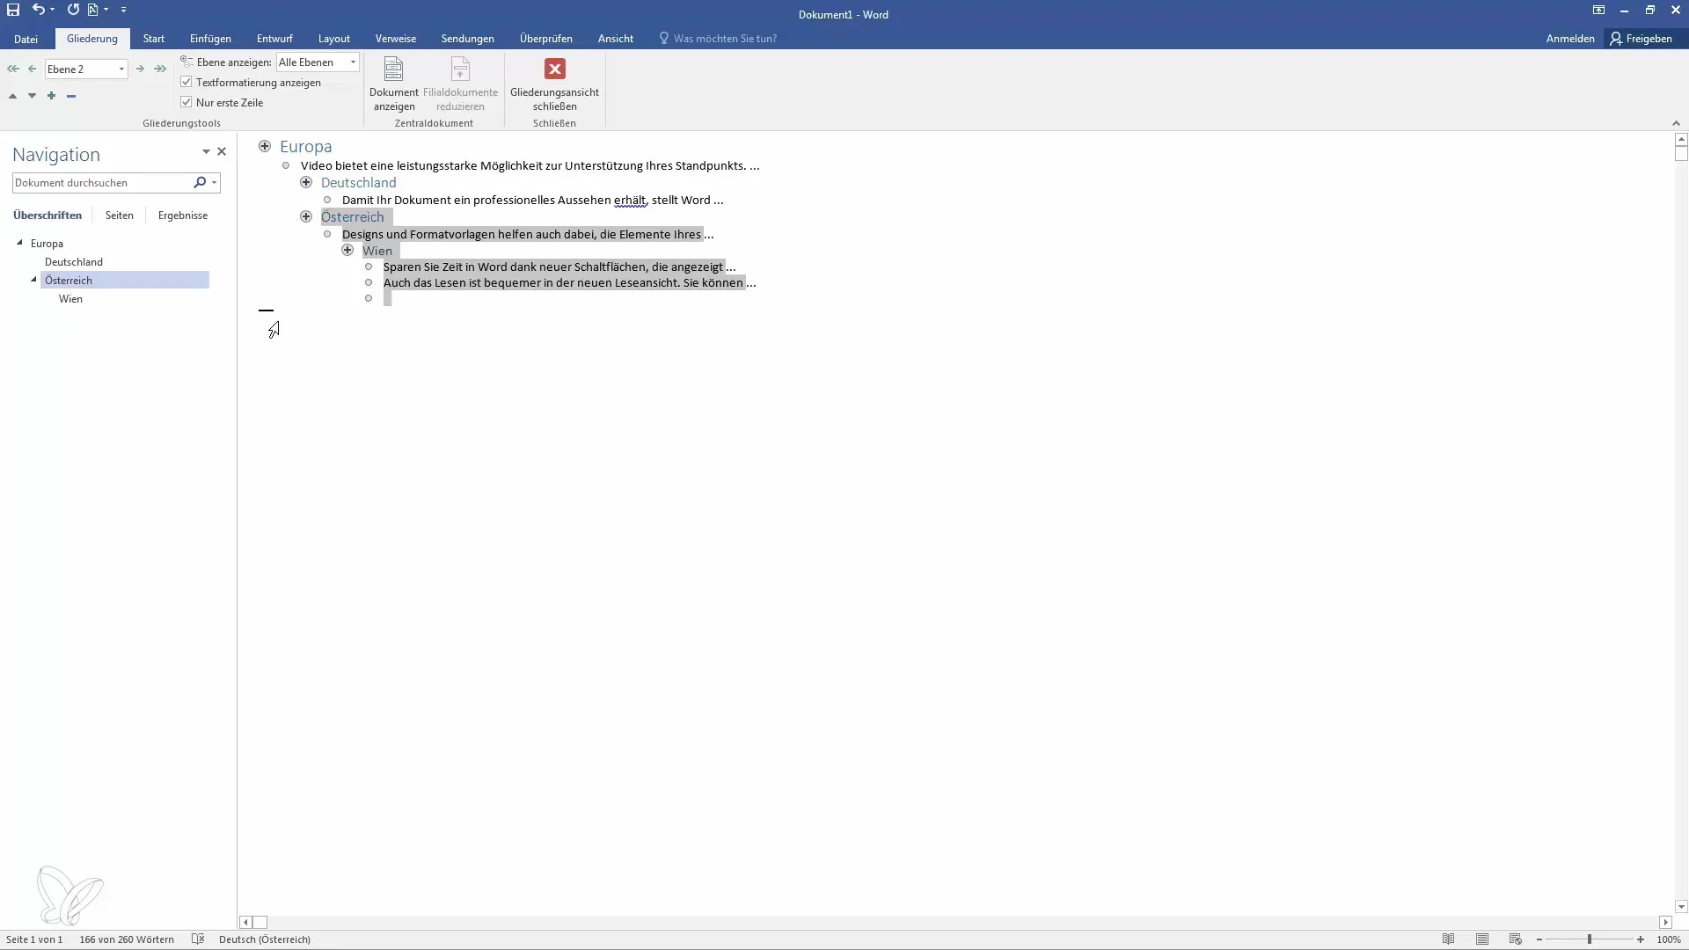Click the move outline level up arrow
Screen dimensions: 1689x950
13,95
